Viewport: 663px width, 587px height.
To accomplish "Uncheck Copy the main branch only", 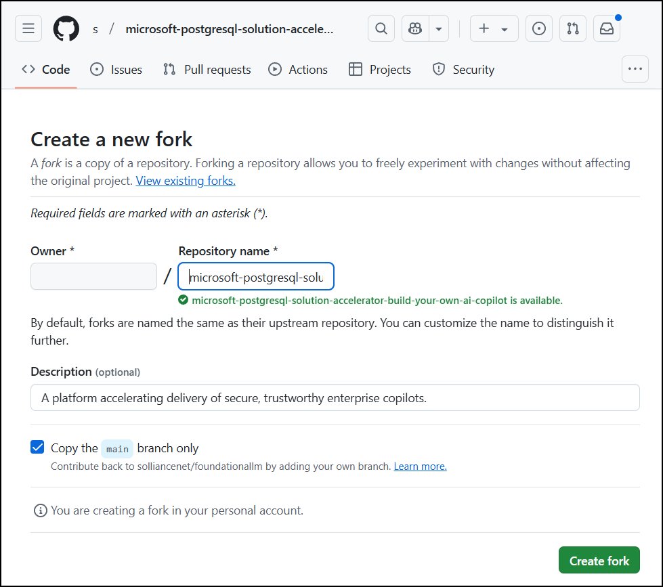I will coord(37,447).
